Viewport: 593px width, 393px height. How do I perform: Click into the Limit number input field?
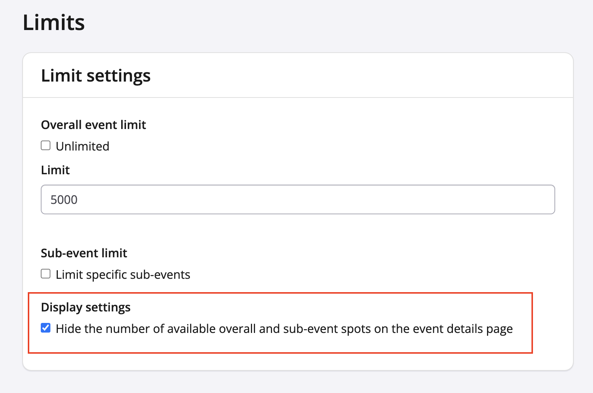[x=298, y=199]
